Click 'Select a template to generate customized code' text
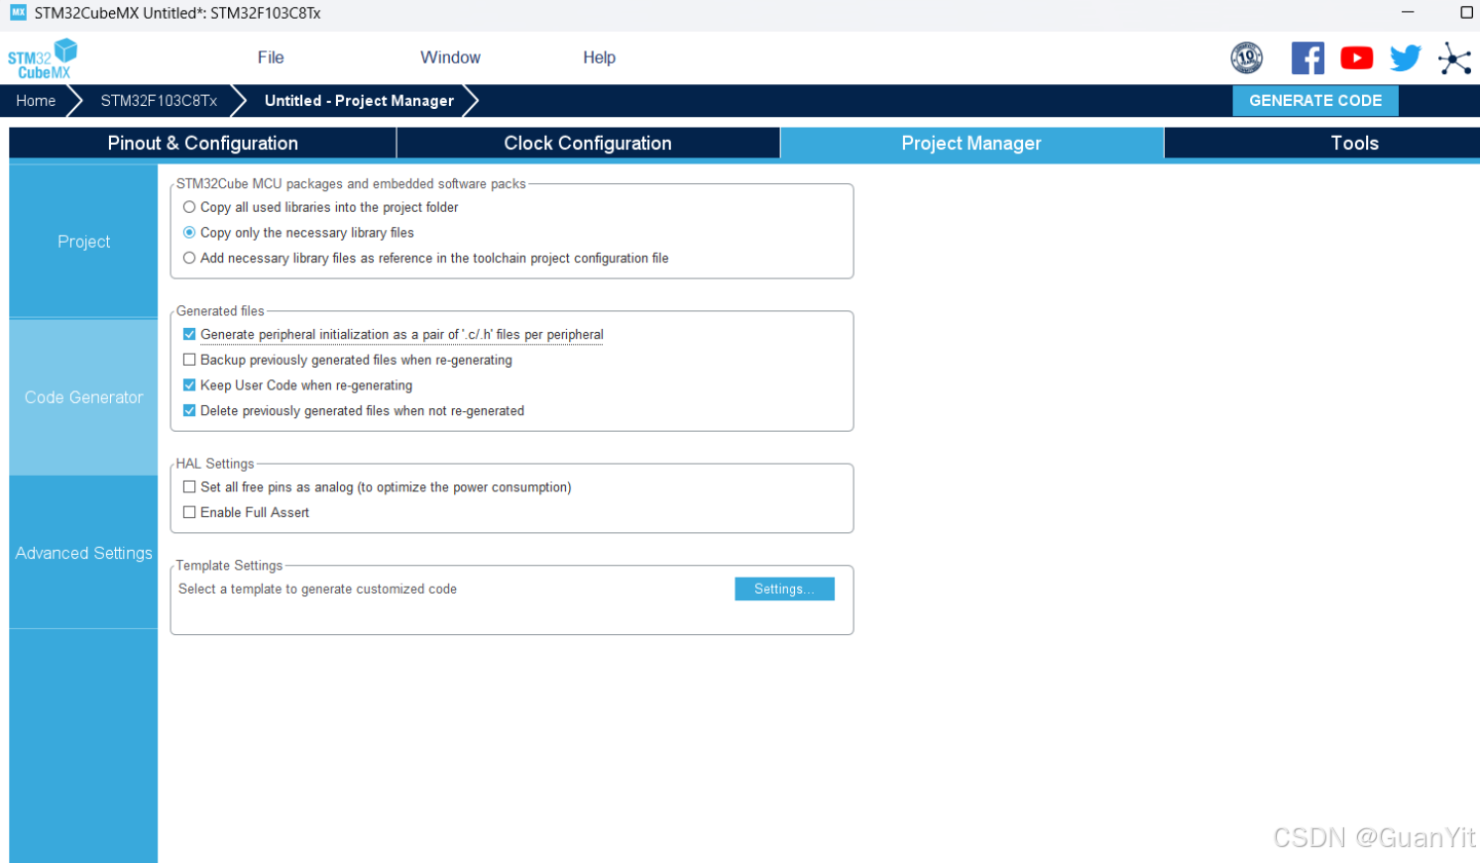The height and width of the screenshot is (863, 1480). pos(317,589)
